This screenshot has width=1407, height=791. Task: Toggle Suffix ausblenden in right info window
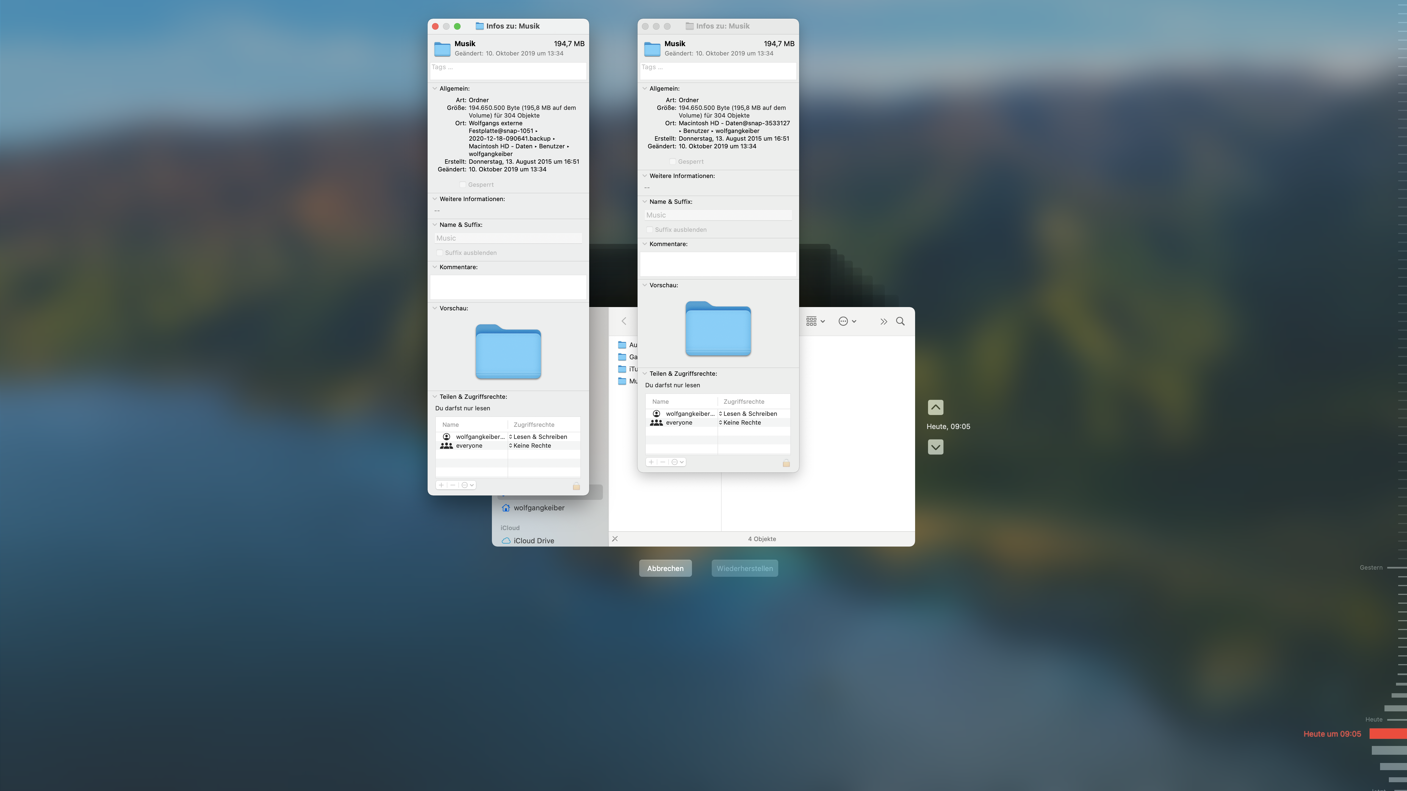649,230
